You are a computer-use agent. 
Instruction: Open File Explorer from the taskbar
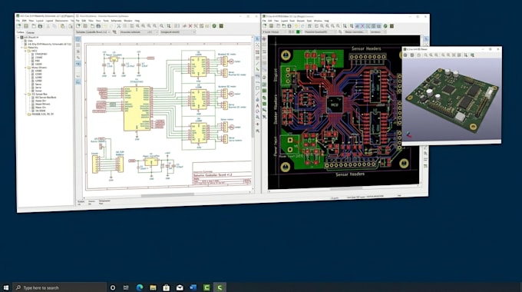(153, 287)
